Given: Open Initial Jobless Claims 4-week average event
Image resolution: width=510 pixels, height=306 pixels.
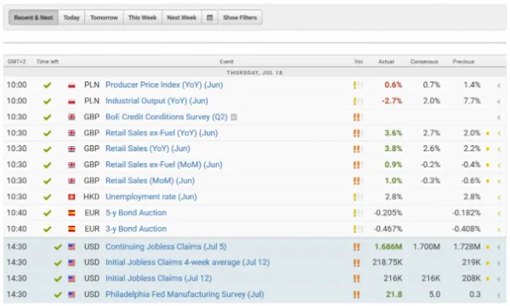Looking at the screenshot, I should [x=187, y=262].
